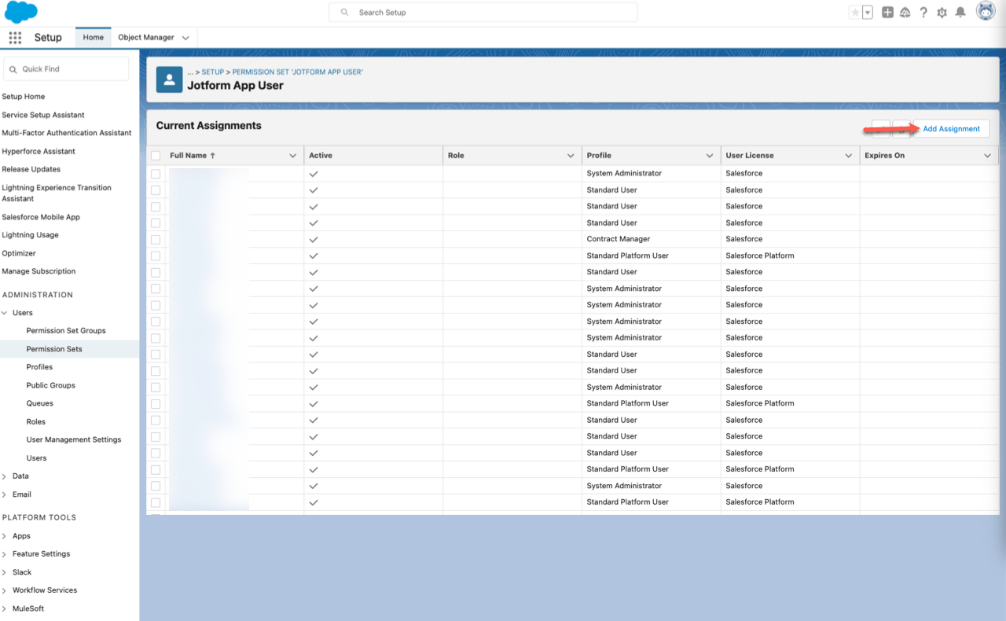This screenshot has height=621, width=1006.
Task: Open the App Launcher grid
Action: pos(15,38)
